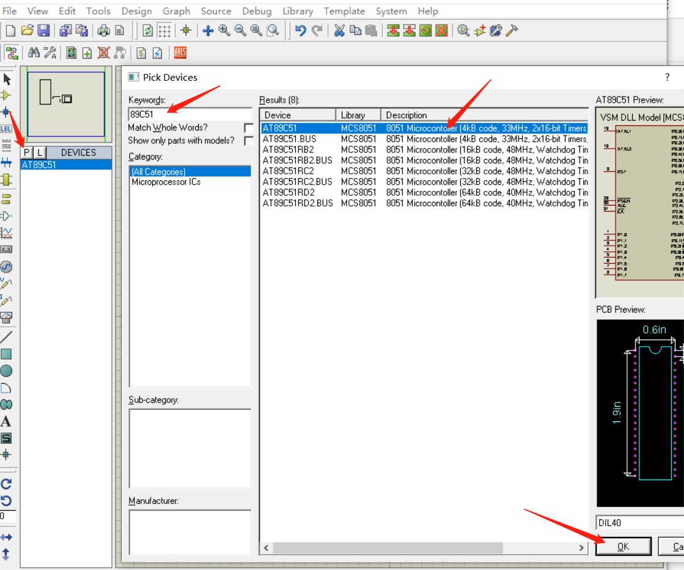Select (All Categories) in category list
The height and width of the screenshot is (570, 684).
point(190,171)
